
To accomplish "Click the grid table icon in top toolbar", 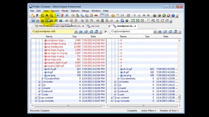I will coord(128,15).
